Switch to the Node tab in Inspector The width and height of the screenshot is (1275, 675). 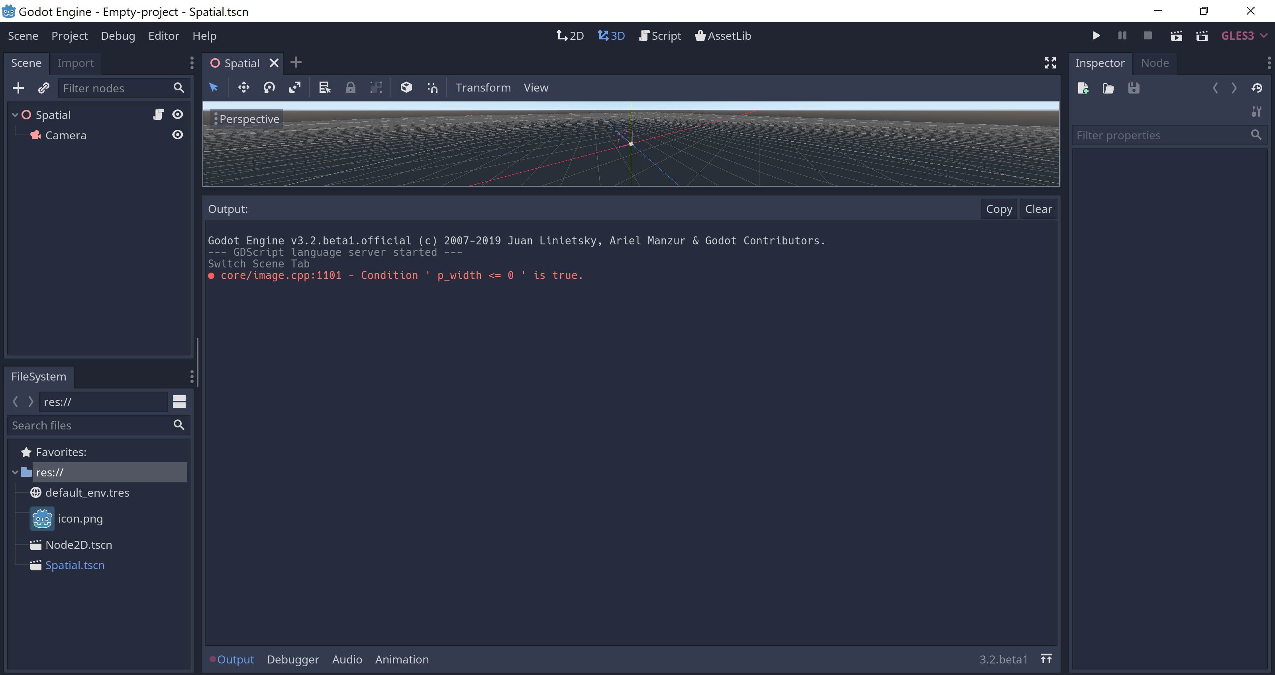1155,63
